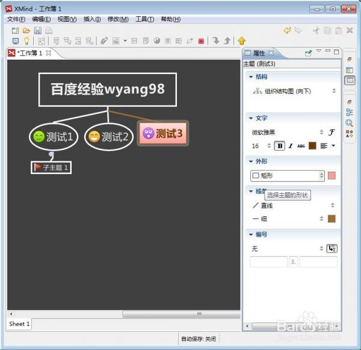The width and height of the screenshot is (361, 350).
Task: Start presentation mode with the monitor icon
Action: pyautogui.click(x=16, y=42)
